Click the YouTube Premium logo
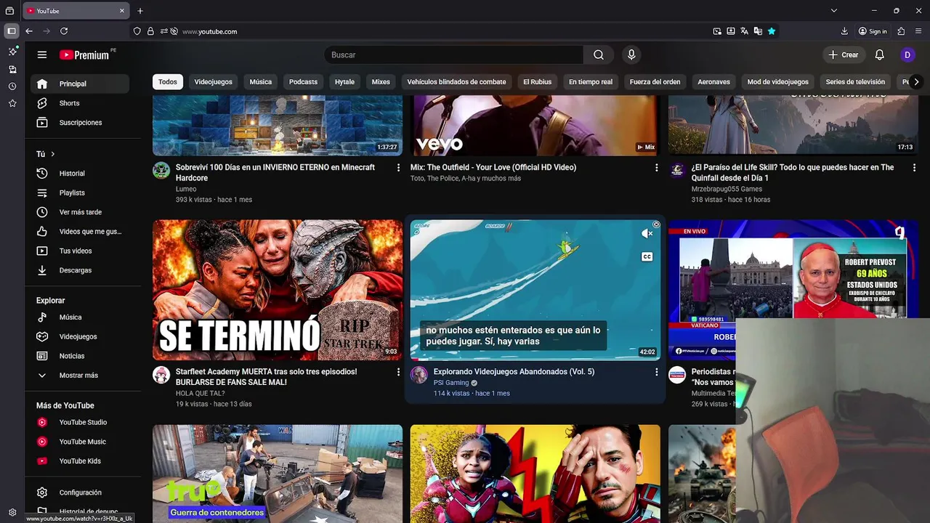Screen dimensions: 930x523 tap(84, 54)
